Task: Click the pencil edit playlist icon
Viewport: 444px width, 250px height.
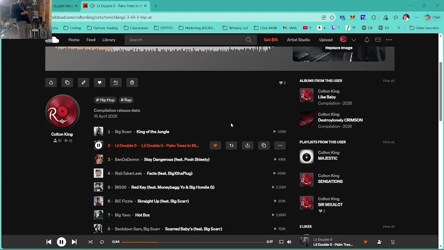Action: [84, 83]
